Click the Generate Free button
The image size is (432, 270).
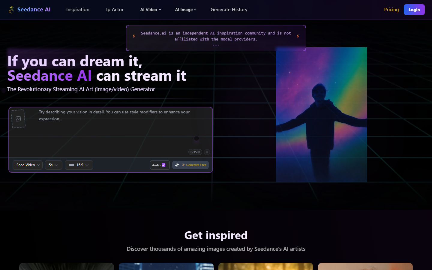(190, 165)
